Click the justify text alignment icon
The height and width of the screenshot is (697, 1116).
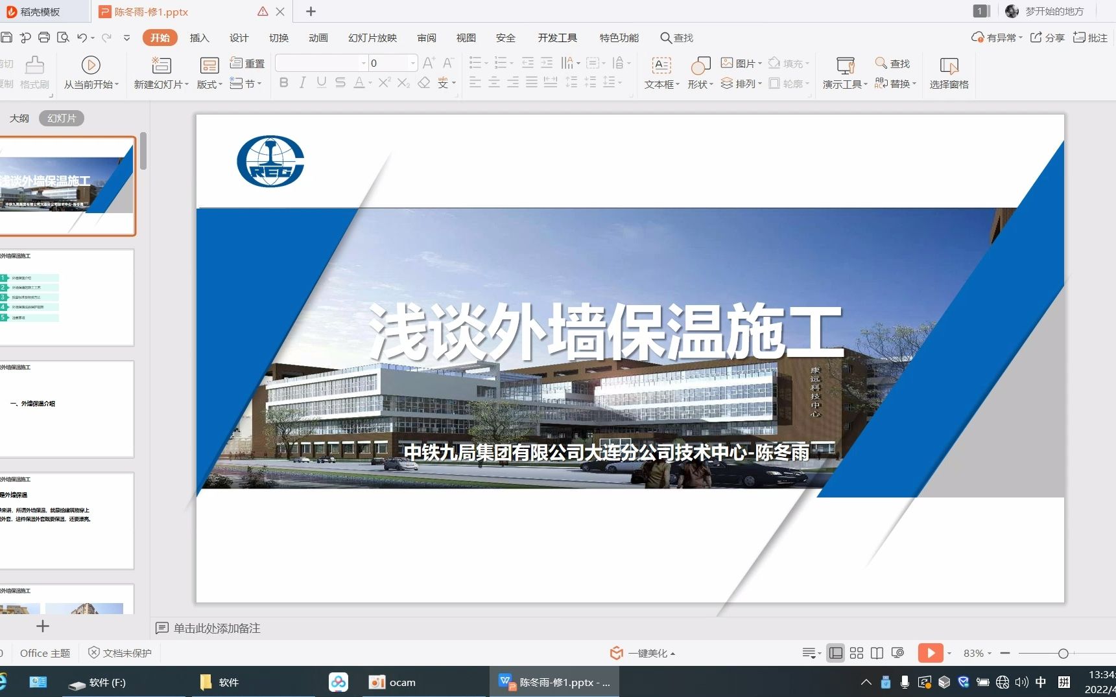click(x=532, y=82)
